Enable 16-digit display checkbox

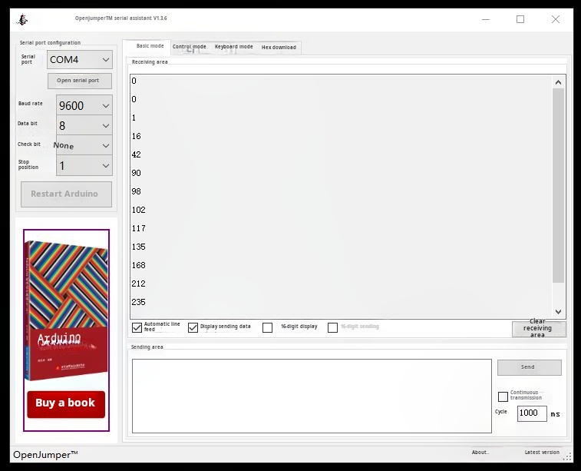(x=267, y=327)
